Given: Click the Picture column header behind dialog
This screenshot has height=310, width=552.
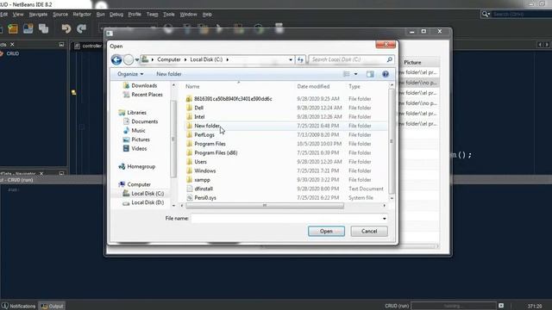Looking at the screenshot, I should point(412,62).
